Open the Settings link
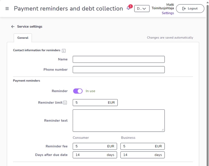The image size is (209, 166). (168, 13)
